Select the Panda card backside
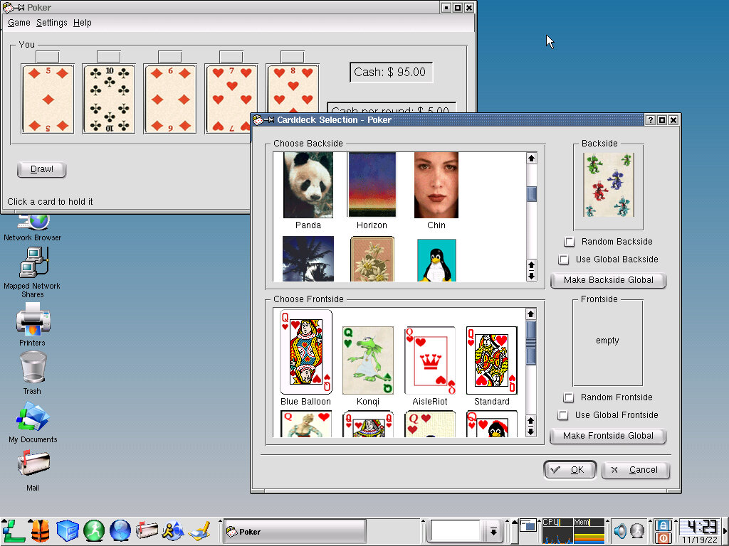This screenshot has width=729, height=546. (308, 186)
